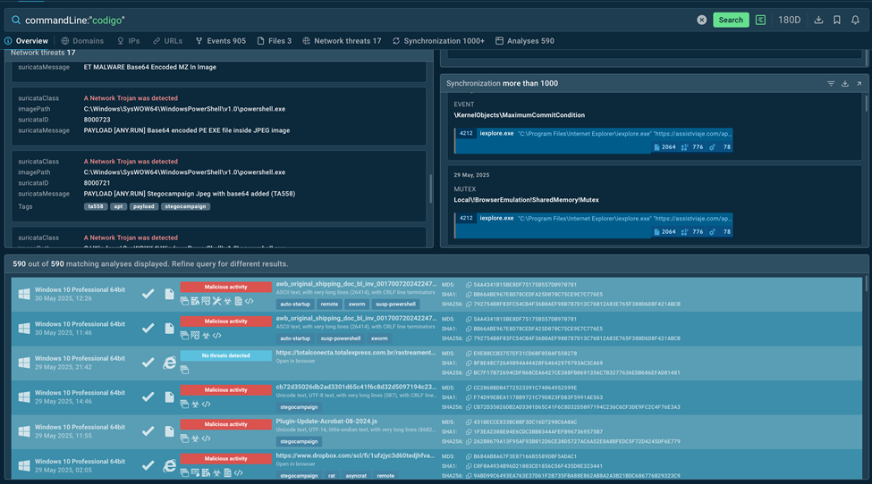Click the Local\!BrowserEmulation!SharedMemory!Mutex name
Screen dimensions: 872x484
coord(526,200)
